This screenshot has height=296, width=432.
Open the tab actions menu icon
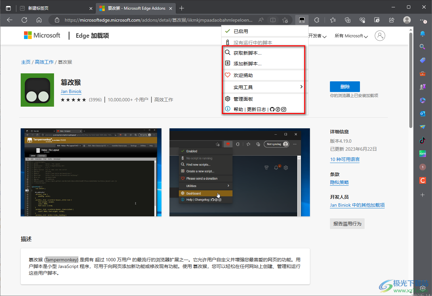click(x=8, y=8)
